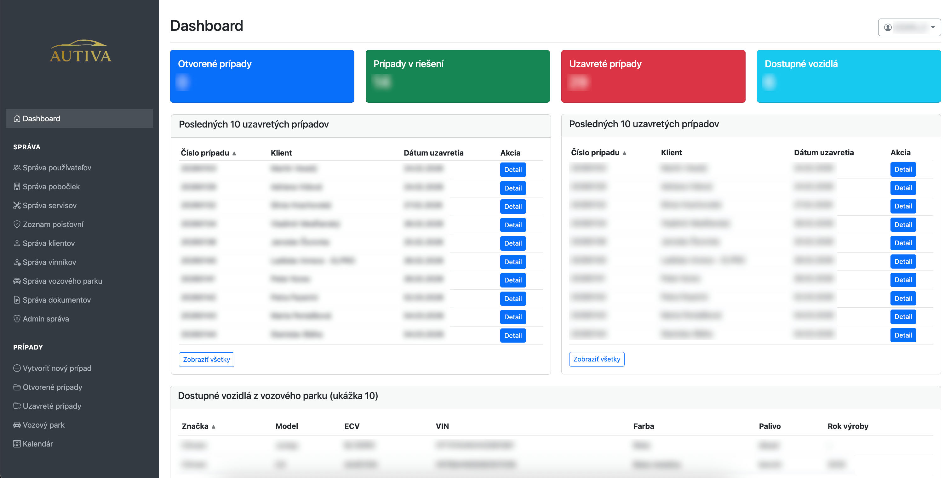Click Zobraziť všetky under closed cases table
This screenshot has height=478, width=950.
tap(207, 359)
